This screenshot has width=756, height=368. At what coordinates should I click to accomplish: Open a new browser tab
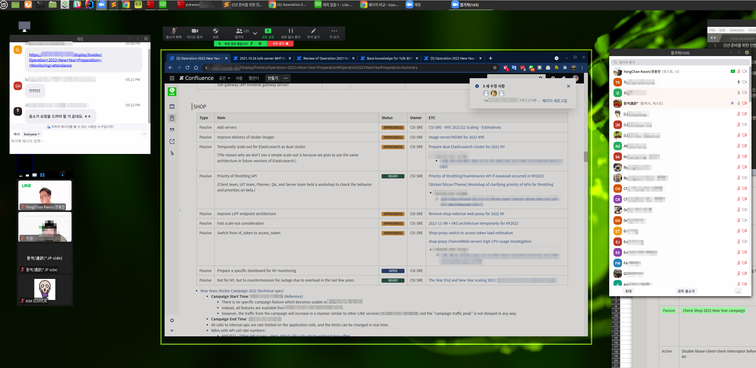(490, 58)
